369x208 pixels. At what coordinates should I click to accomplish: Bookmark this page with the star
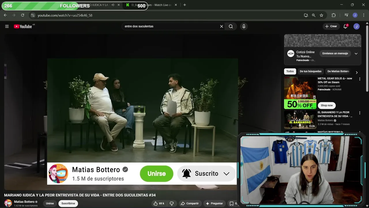pos(321,15)
